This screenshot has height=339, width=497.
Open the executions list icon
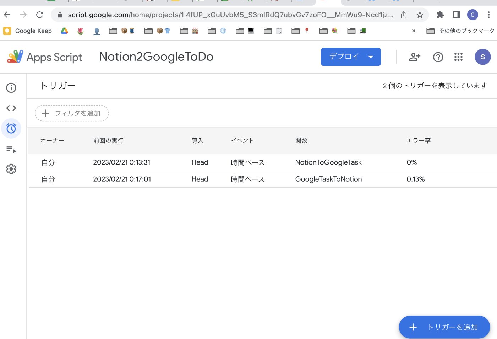tap(11, 149)
